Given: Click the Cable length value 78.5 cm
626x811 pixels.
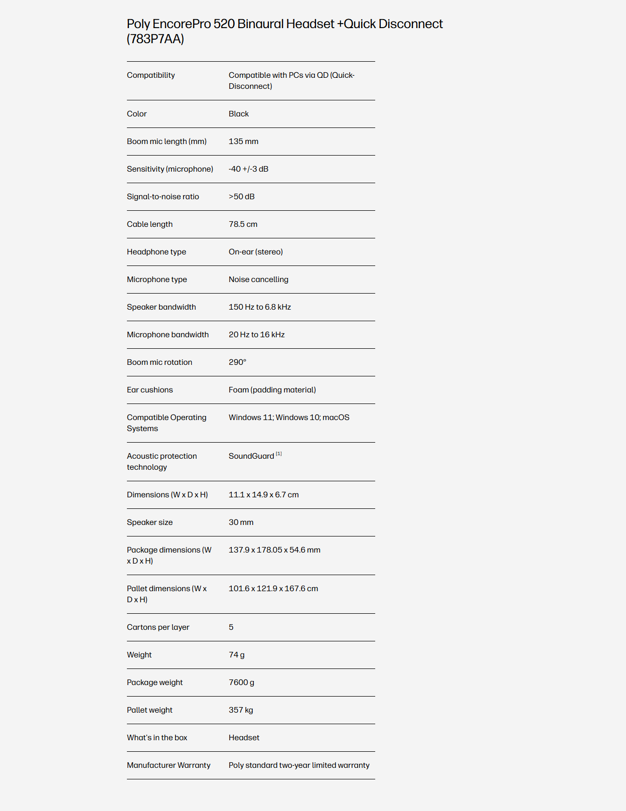Looking at the screenshot, I should pos(243,224).
